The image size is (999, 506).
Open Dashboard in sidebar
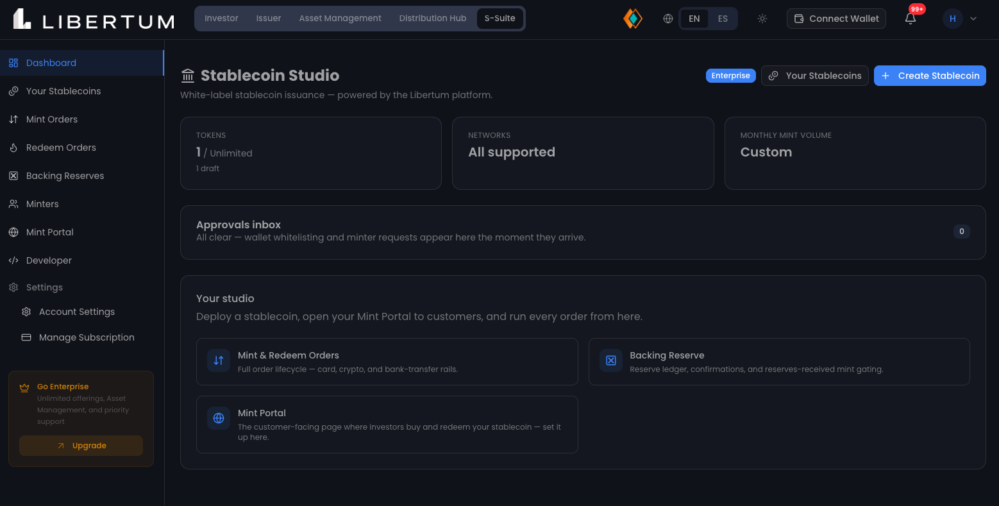click(x=81, y=63)
